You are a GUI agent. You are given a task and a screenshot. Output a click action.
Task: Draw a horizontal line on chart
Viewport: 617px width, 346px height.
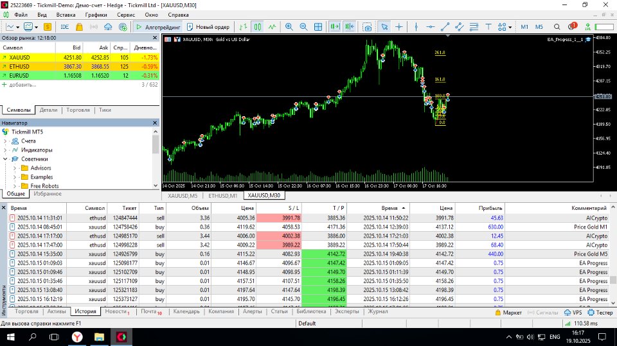pyautogui.click(x=431, y=27)
